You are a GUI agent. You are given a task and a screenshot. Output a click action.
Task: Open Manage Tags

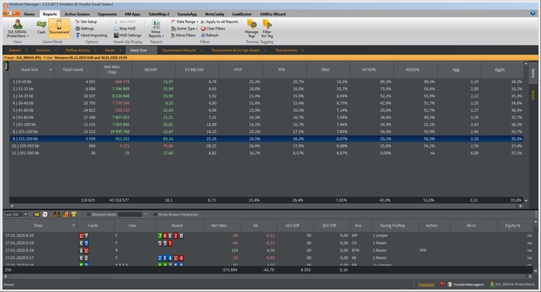pyautogui.click(x=251, y=29)
